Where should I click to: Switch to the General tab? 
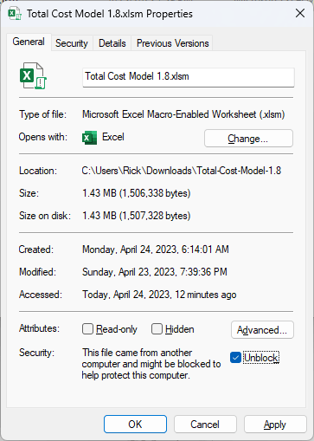tap(29, 42)
